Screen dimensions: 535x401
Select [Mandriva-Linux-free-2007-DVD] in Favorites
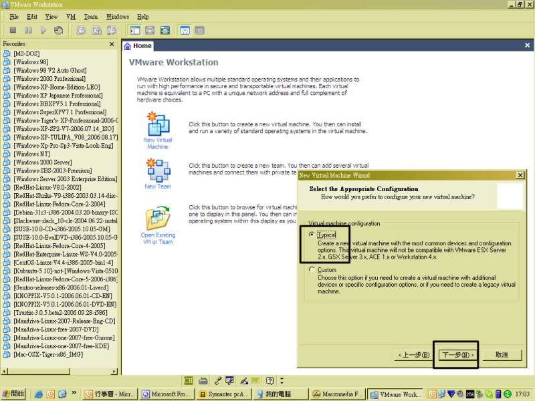click(x=56, y=329)
